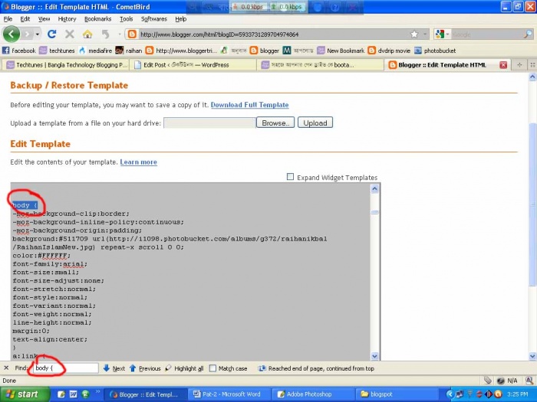The height and width of the screenshot is (402, 537).
Task: Tick Expand Widget Templates checkbox
Action: 290,177
